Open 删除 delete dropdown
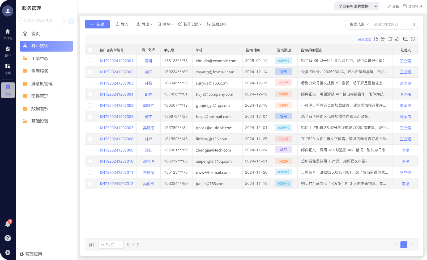427x260 pixels. pos(165,24)
